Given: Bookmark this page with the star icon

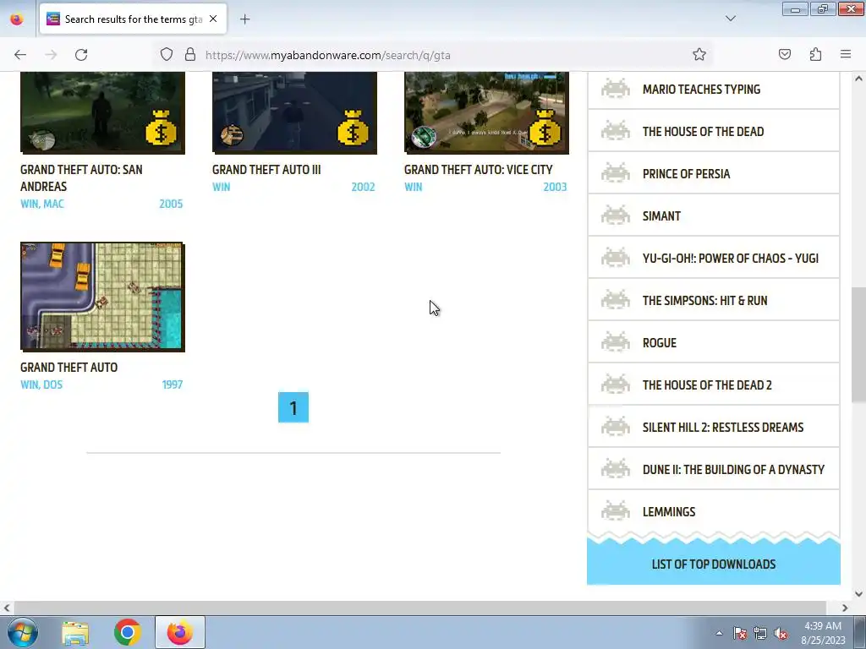Looking at the screenshot, I should [699, 55].
